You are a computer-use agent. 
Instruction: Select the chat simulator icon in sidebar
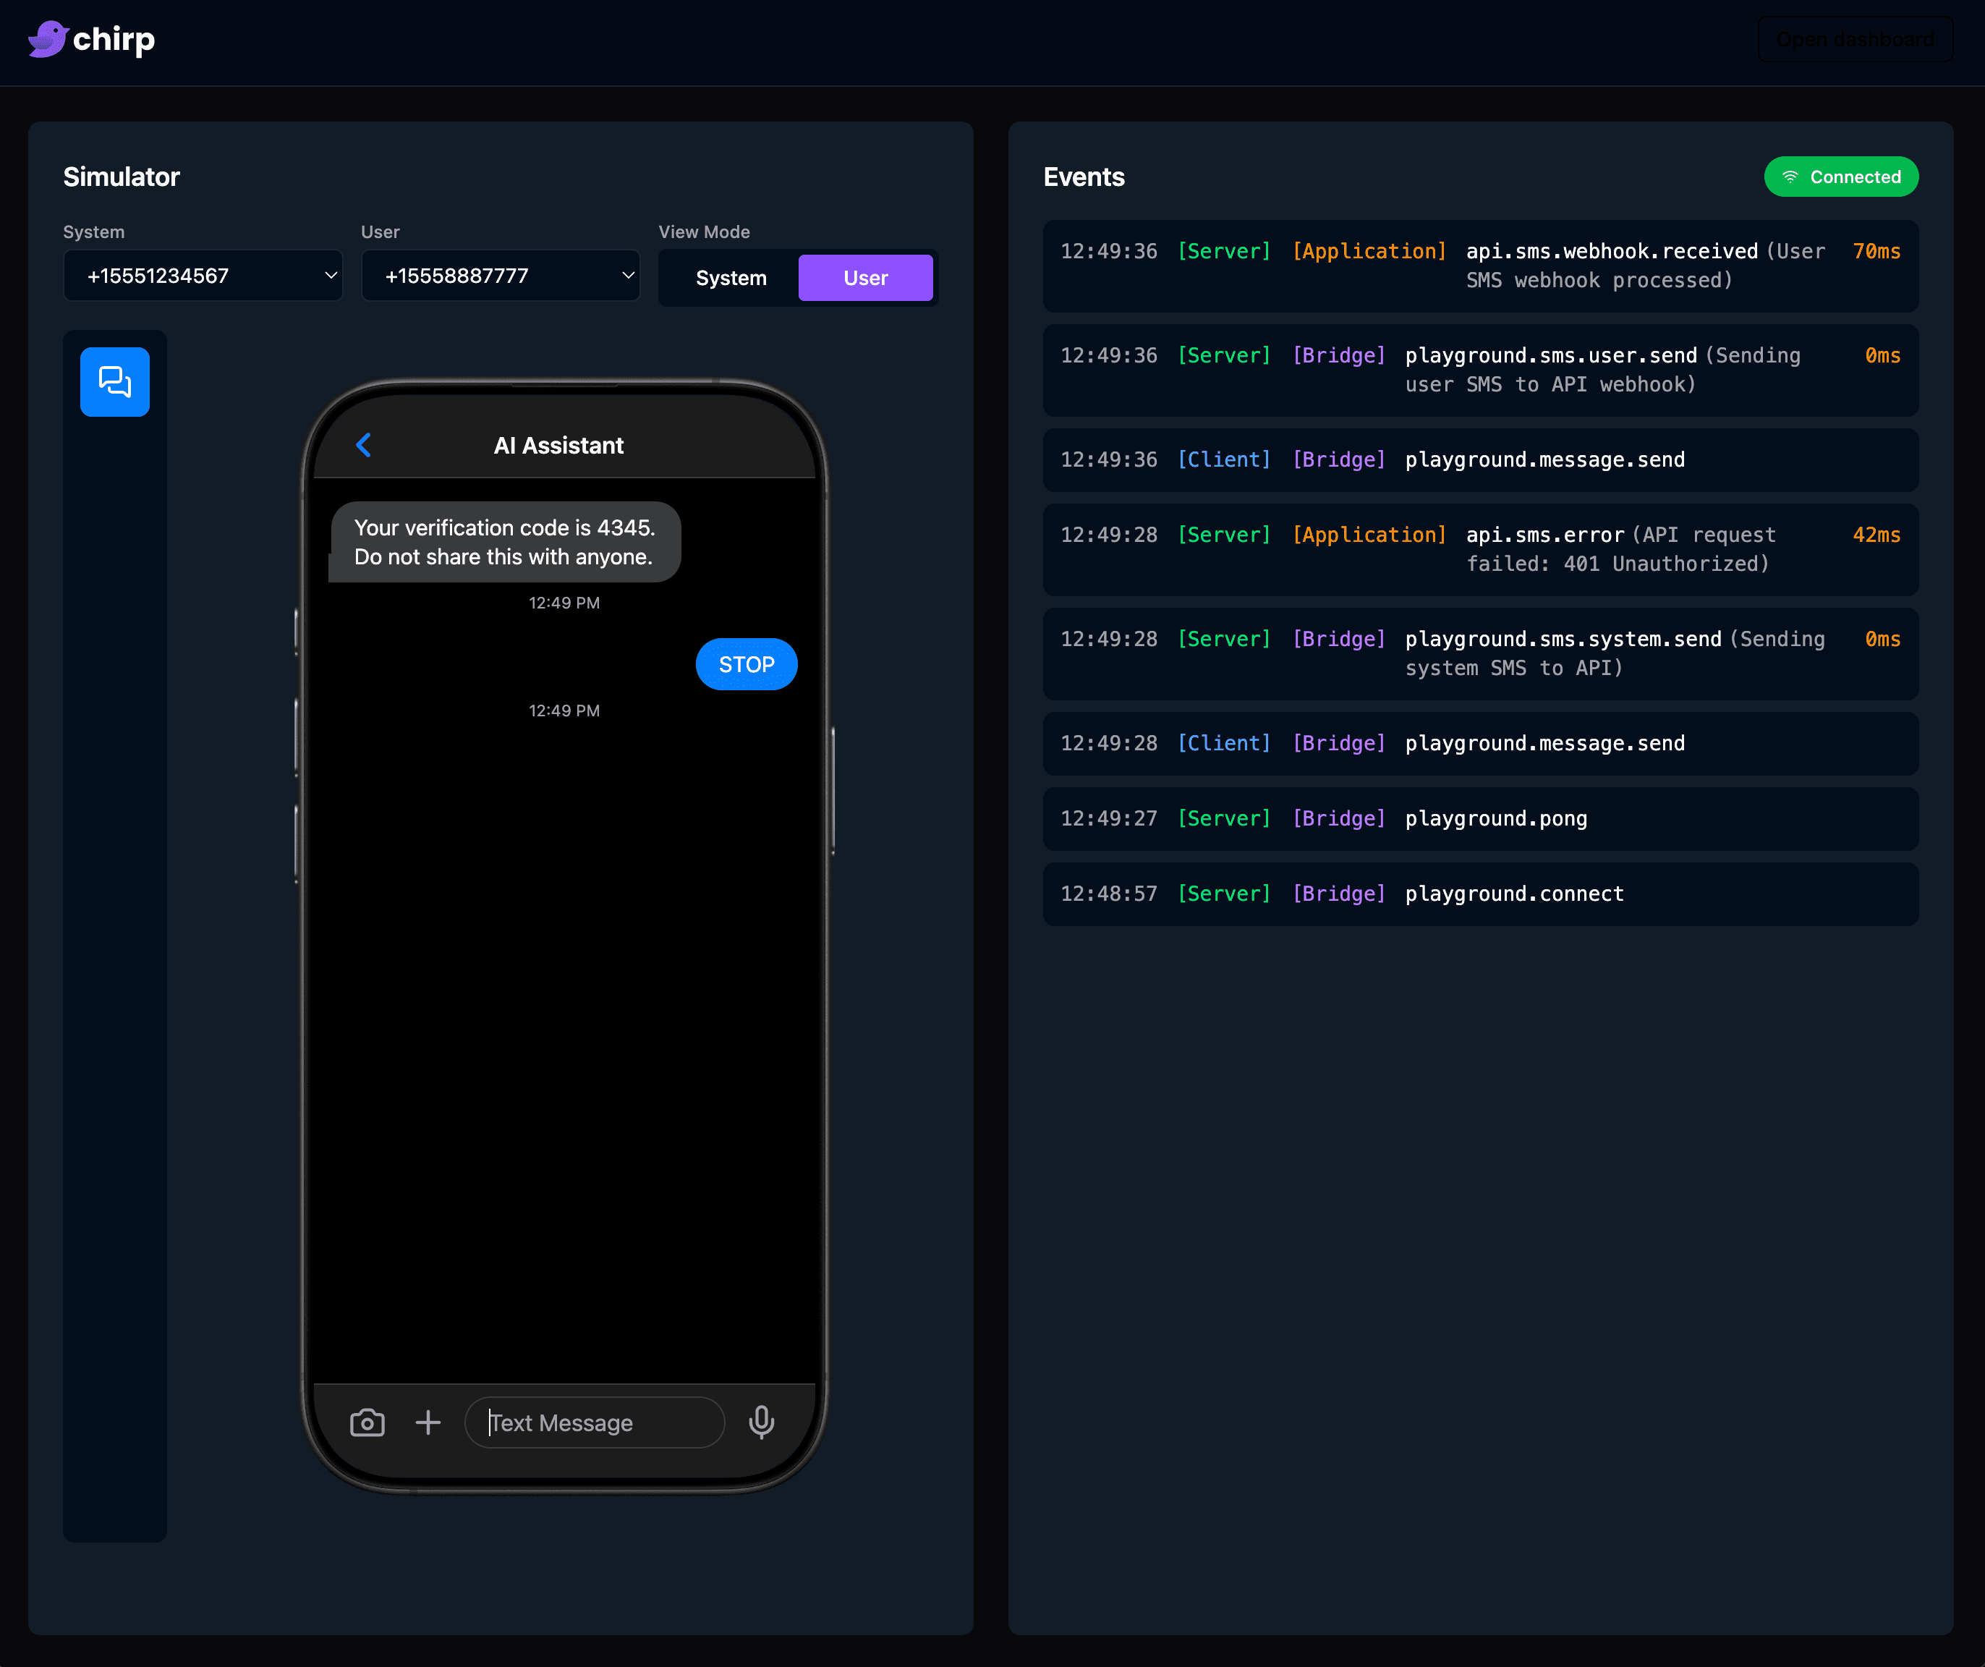click(114, 381)
